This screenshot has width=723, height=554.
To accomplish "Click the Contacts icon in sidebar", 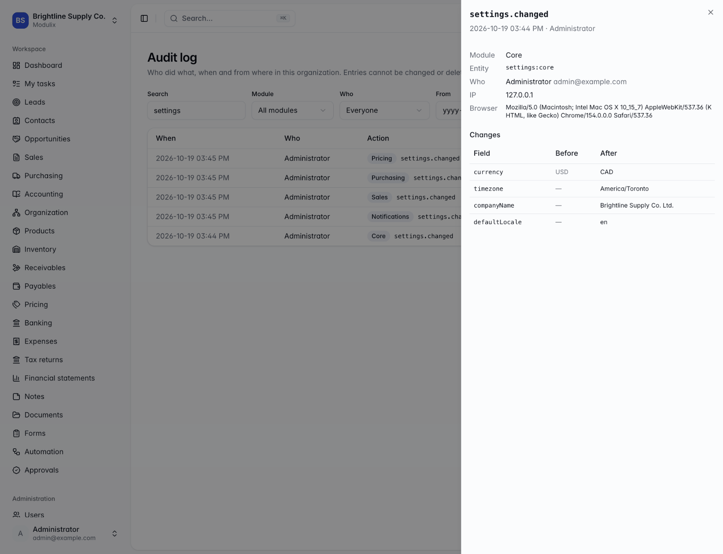I will pos(16,120).
